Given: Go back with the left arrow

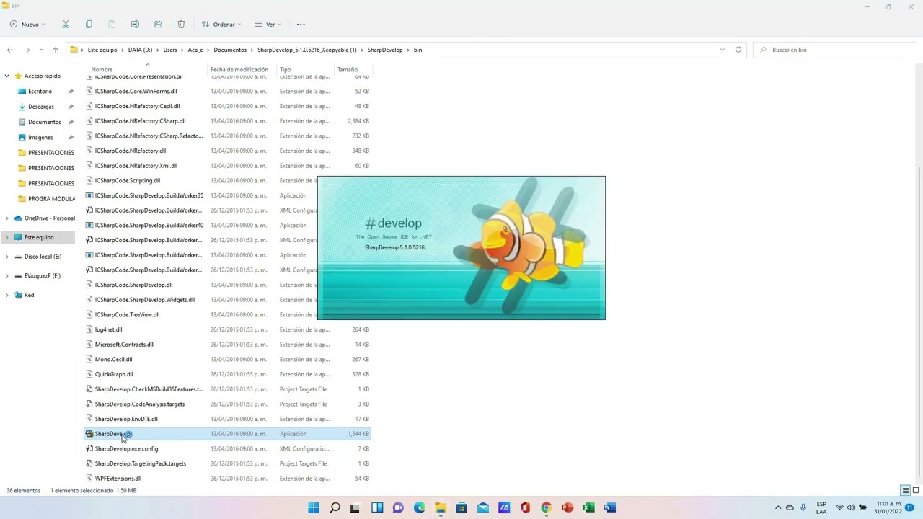Looking at the screenshot, I should [x=10, y=50].
